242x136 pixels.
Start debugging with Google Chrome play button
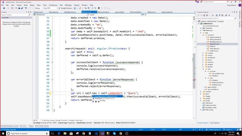coord(59,8)
